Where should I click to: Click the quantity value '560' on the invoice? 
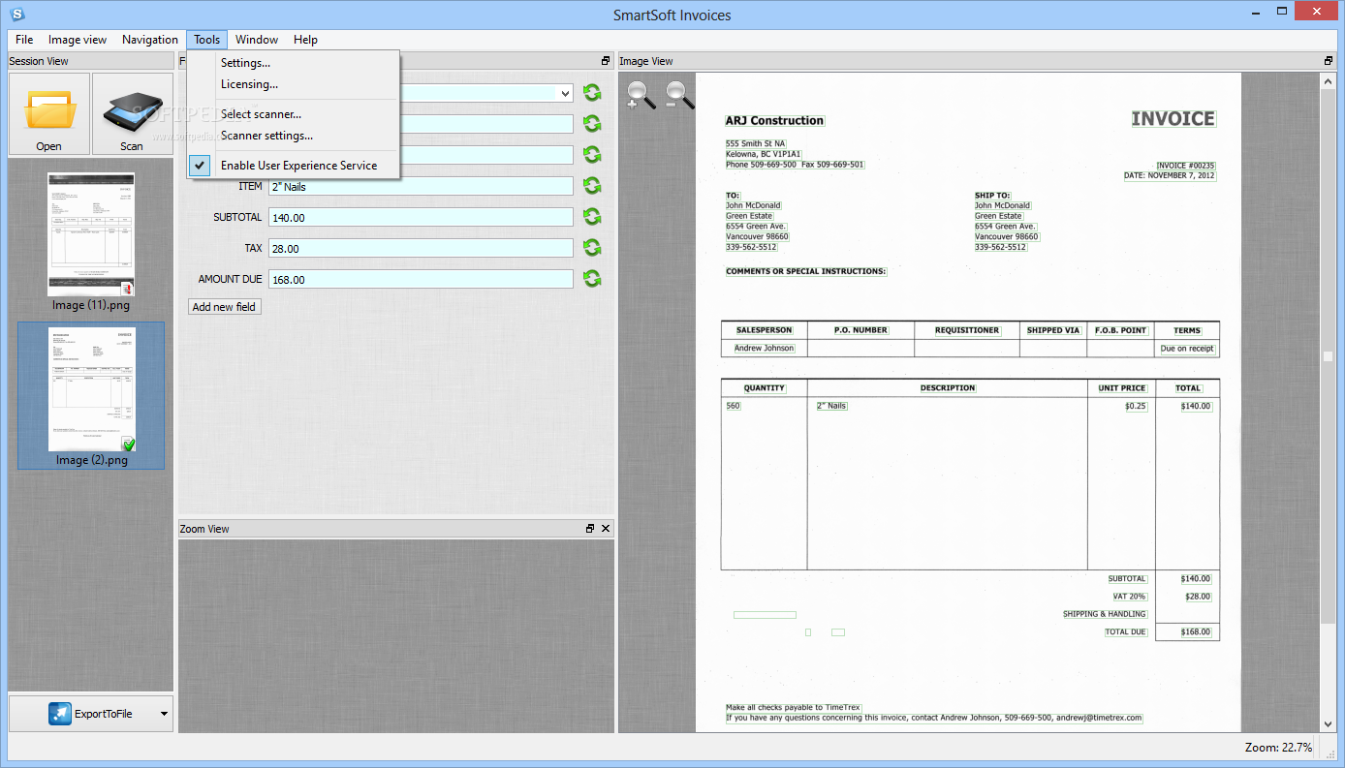[x=734, y=406]
